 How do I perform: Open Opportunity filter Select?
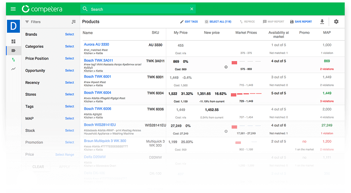70,70
